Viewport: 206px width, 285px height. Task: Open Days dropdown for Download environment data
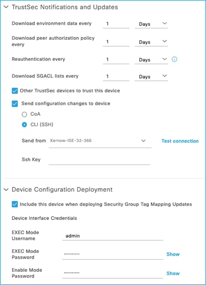click(x=151, y=24)
